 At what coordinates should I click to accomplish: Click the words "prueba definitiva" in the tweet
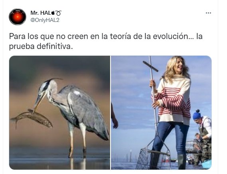[40, 47]
